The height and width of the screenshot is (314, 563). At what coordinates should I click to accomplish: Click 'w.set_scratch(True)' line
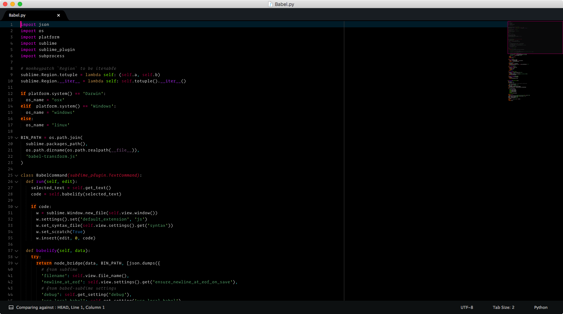61,232
